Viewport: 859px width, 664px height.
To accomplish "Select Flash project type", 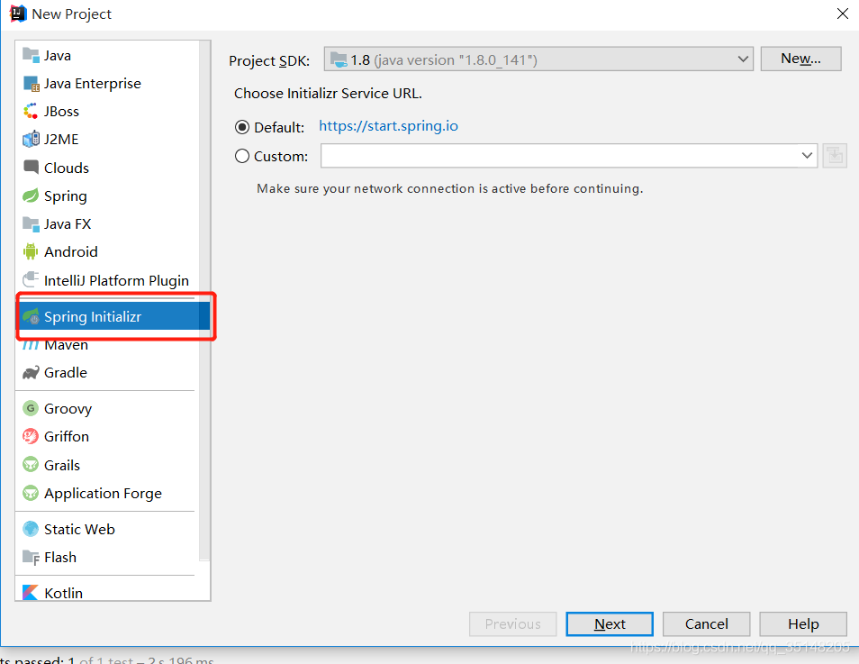I will (107, 557).
